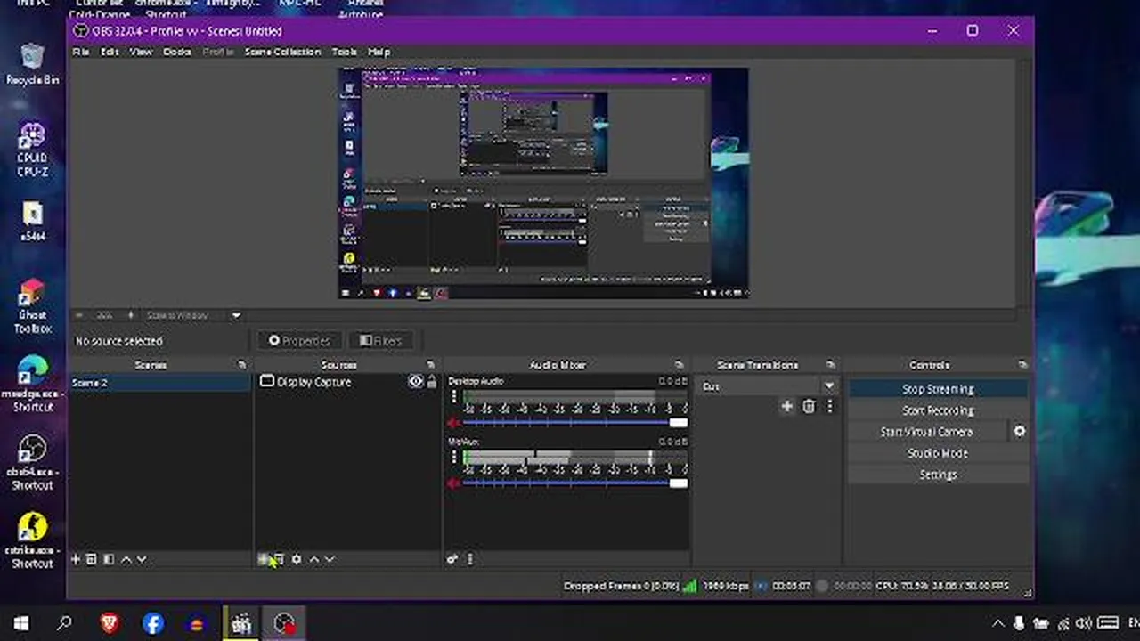Image resolution: width=1140 pixels, height=641 pixels.
Task: Click the CPU usage status text
Action: coord(941,586)
